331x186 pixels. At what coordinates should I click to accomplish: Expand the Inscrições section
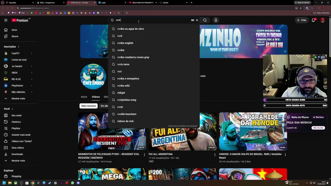12,47
